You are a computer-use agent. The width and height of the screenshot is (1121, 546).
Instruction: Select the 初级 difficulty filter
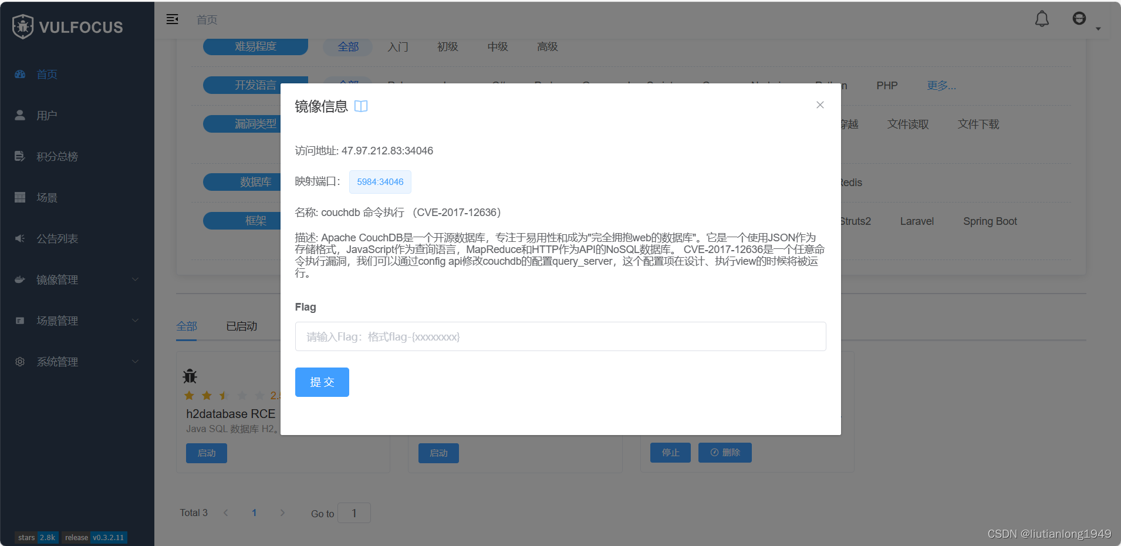click(448, 47)
